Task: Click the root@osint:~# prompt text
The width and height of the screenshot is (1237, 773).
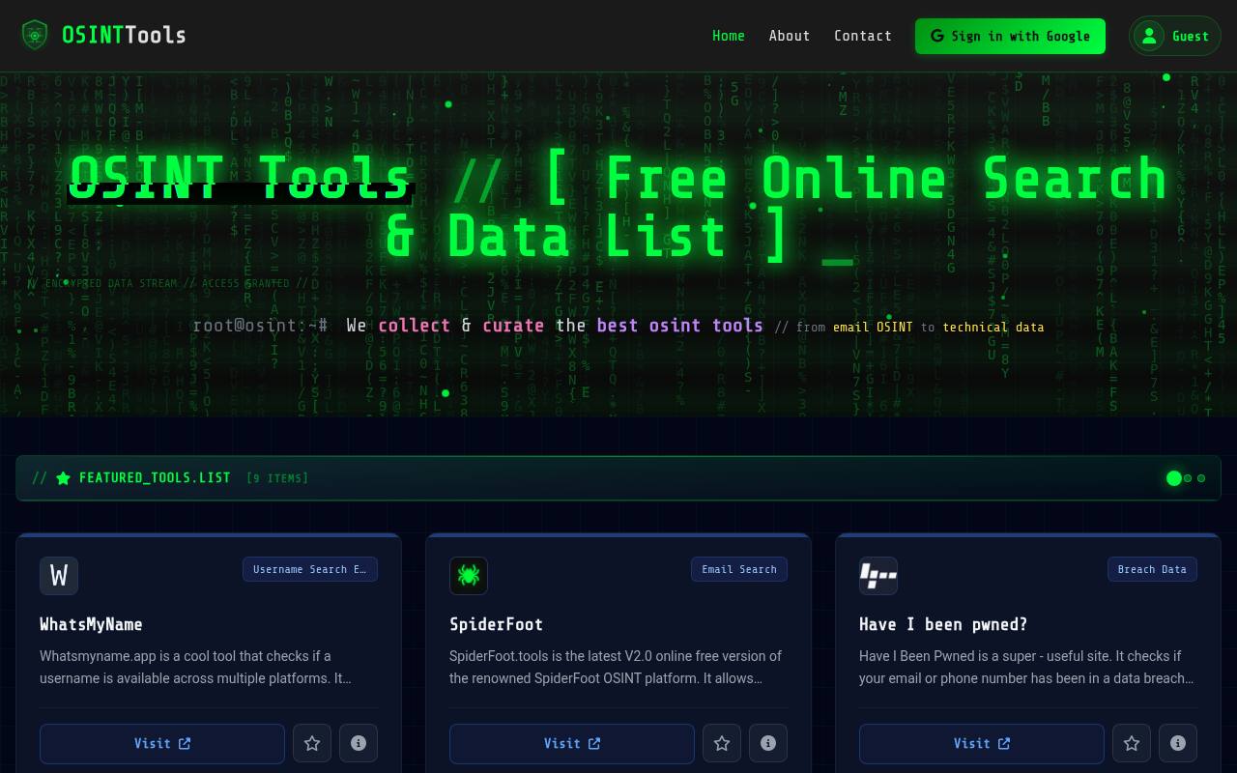Action: click(260, 326)
